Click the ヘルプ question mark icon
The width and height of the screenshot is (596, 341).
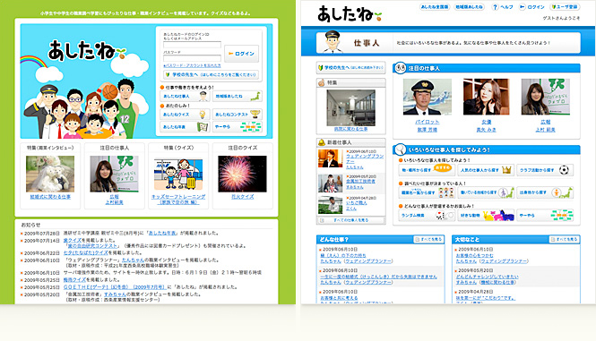pyautogui.click(x=495, y=7)
